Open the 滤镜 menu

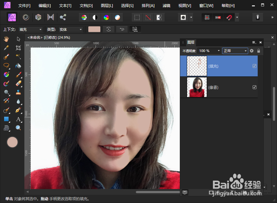pos(167,6)
